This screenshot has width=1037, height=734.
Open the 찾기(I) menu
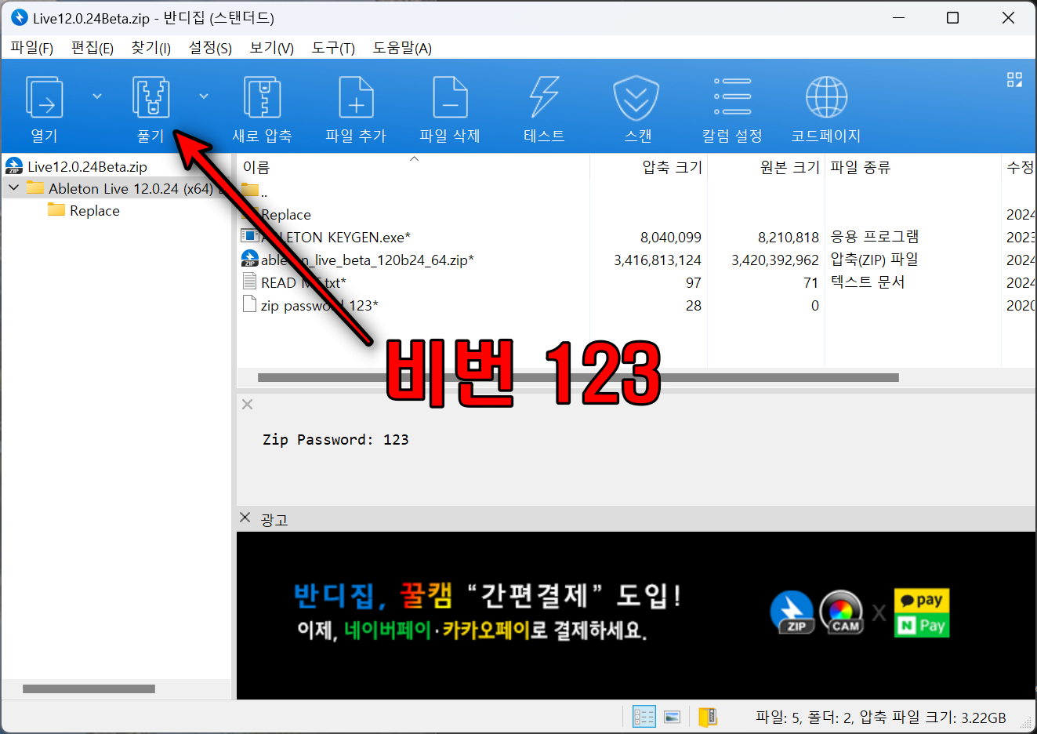pos(151,48)
